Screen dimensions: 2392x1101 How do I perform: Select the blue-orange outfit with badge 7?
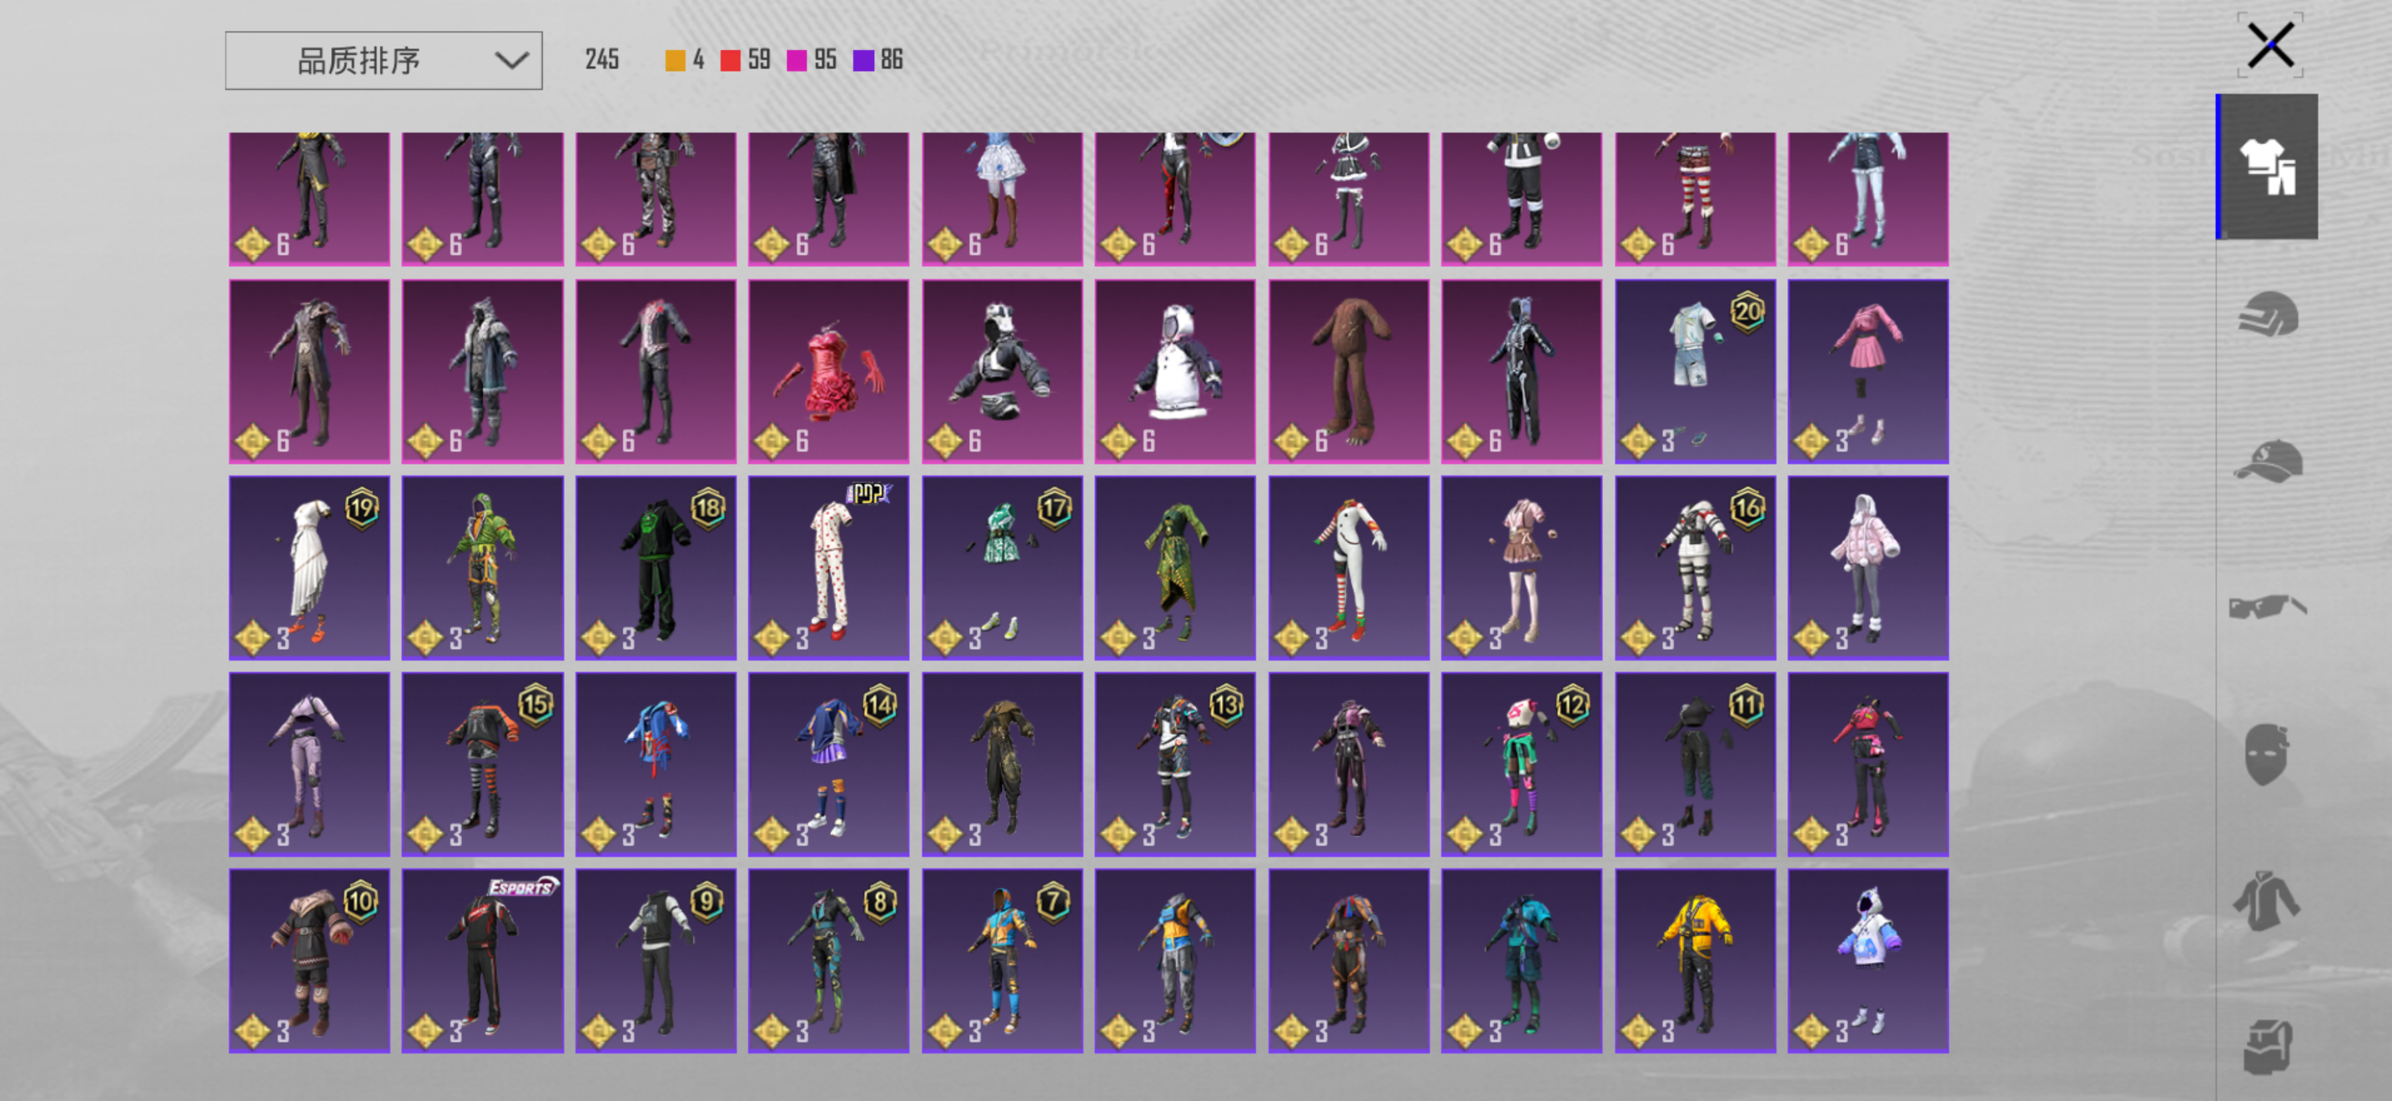coord(1002,961)
